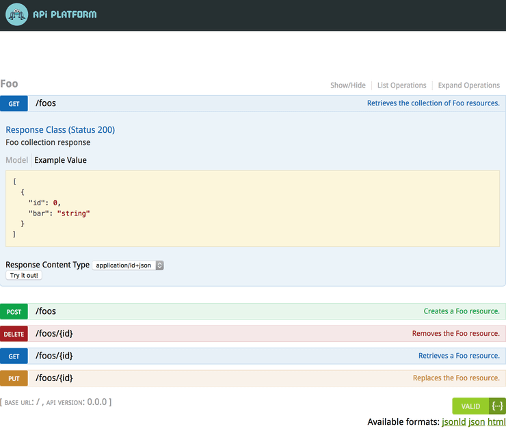Click the "id": 0 line
Screen dimensions: 506x431
click(44, 203)
